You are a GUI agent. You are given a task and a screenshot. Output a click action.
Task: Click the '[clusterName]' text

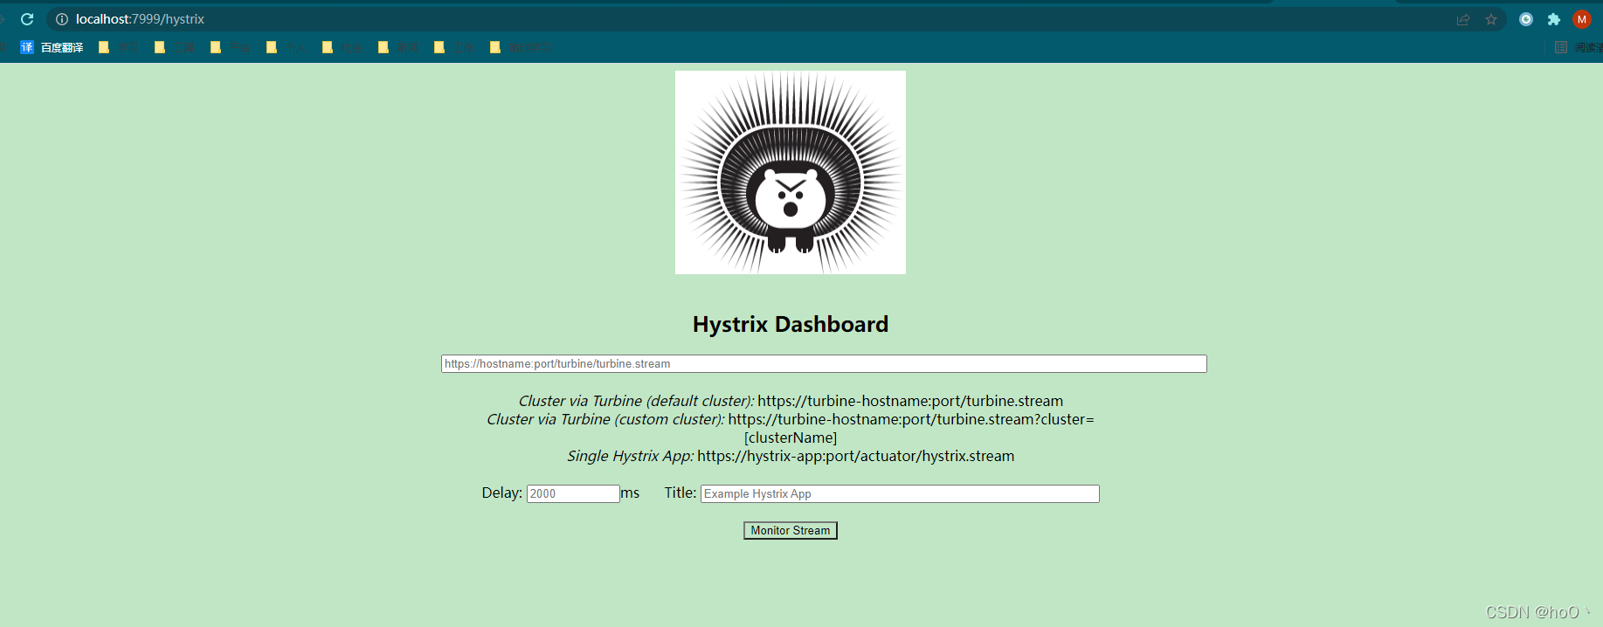791,438
